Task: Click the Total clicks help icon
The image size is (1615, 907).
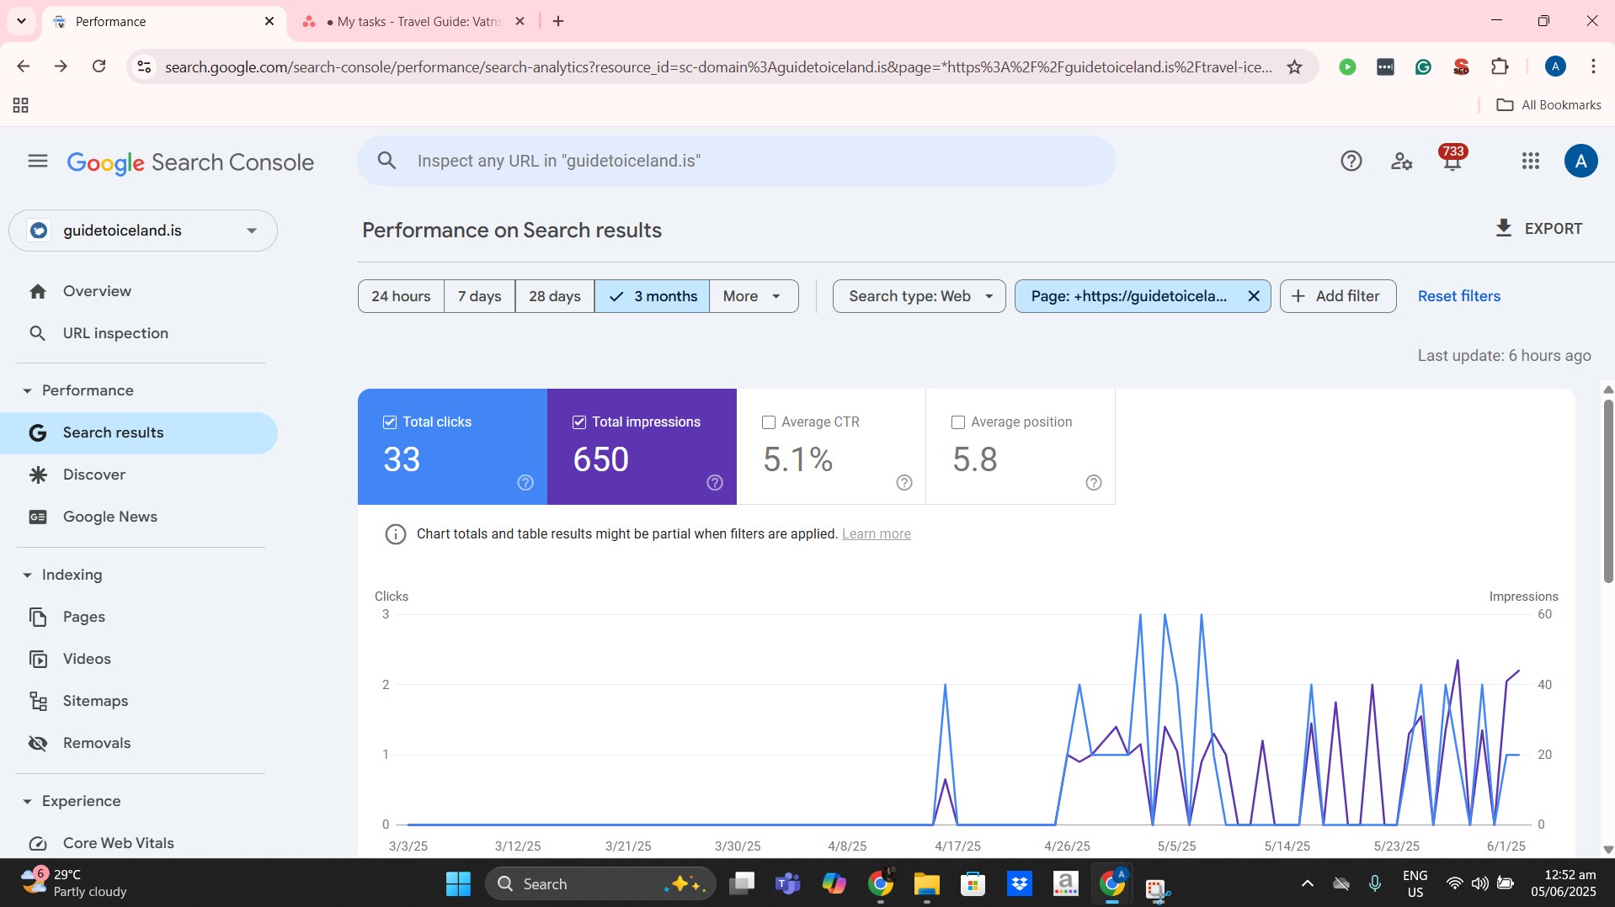Action: point(525,482)
